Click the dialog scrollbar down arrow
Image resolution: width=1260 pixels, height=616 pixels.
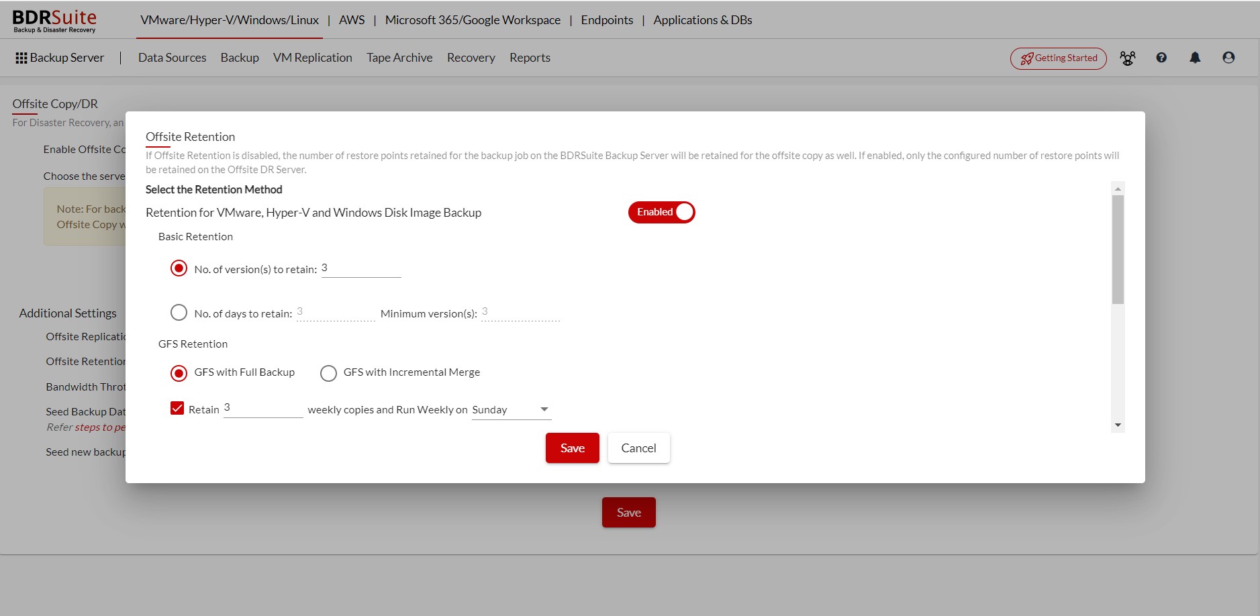tap(1118, 425)
